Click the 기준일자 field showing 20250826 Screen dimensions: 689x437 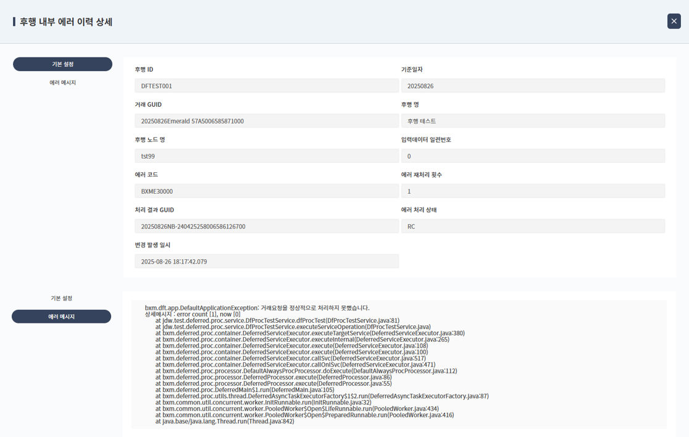pos(533,86)
